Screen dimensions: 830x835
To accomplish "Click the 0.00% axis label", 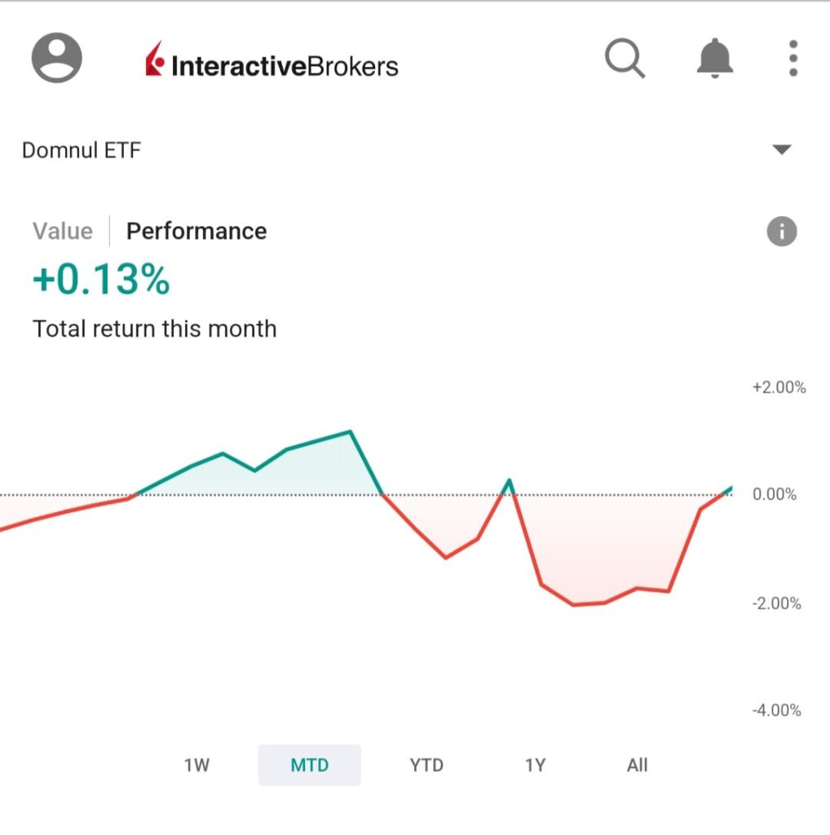I will click(x=775, y=495).
